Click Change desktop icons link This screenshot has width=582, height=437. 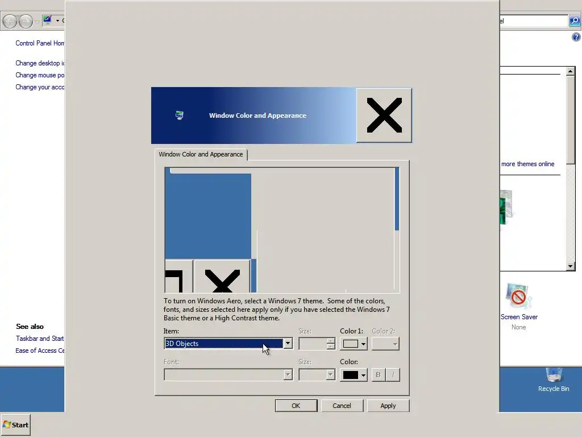coord(40,63)
